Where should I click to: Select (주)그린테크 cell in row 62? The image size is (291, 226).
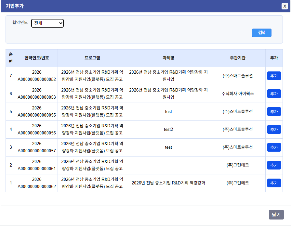(238, 183)
